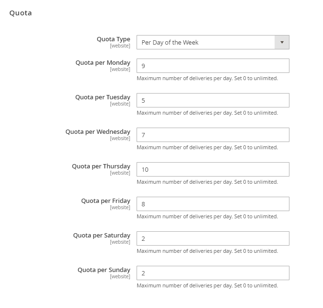Click the Quota per Monday label
The width and height of the screenshot is (323, 308).
(x=103, y=63)
